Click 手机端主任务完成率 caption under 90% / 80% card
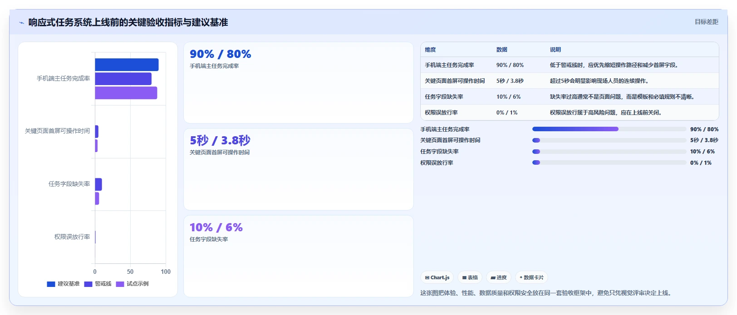This screenshot has height=315, width=737. click(214, 66)
